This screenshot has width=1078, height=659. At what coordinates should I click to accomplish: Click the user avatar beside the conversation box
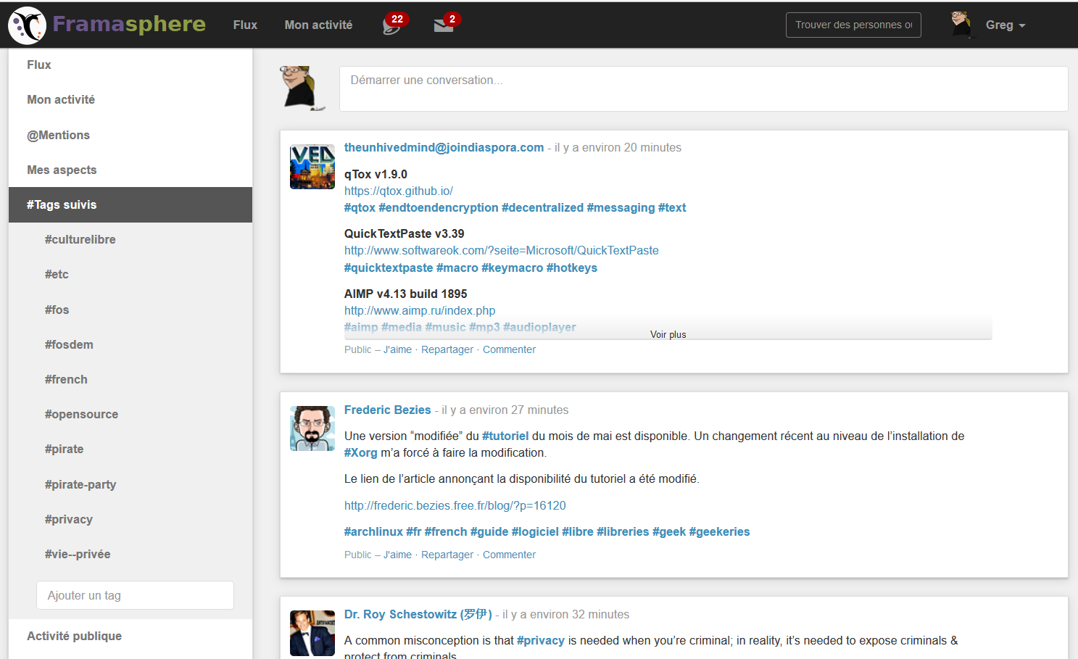pyautogui.click(x=302, y=88)
